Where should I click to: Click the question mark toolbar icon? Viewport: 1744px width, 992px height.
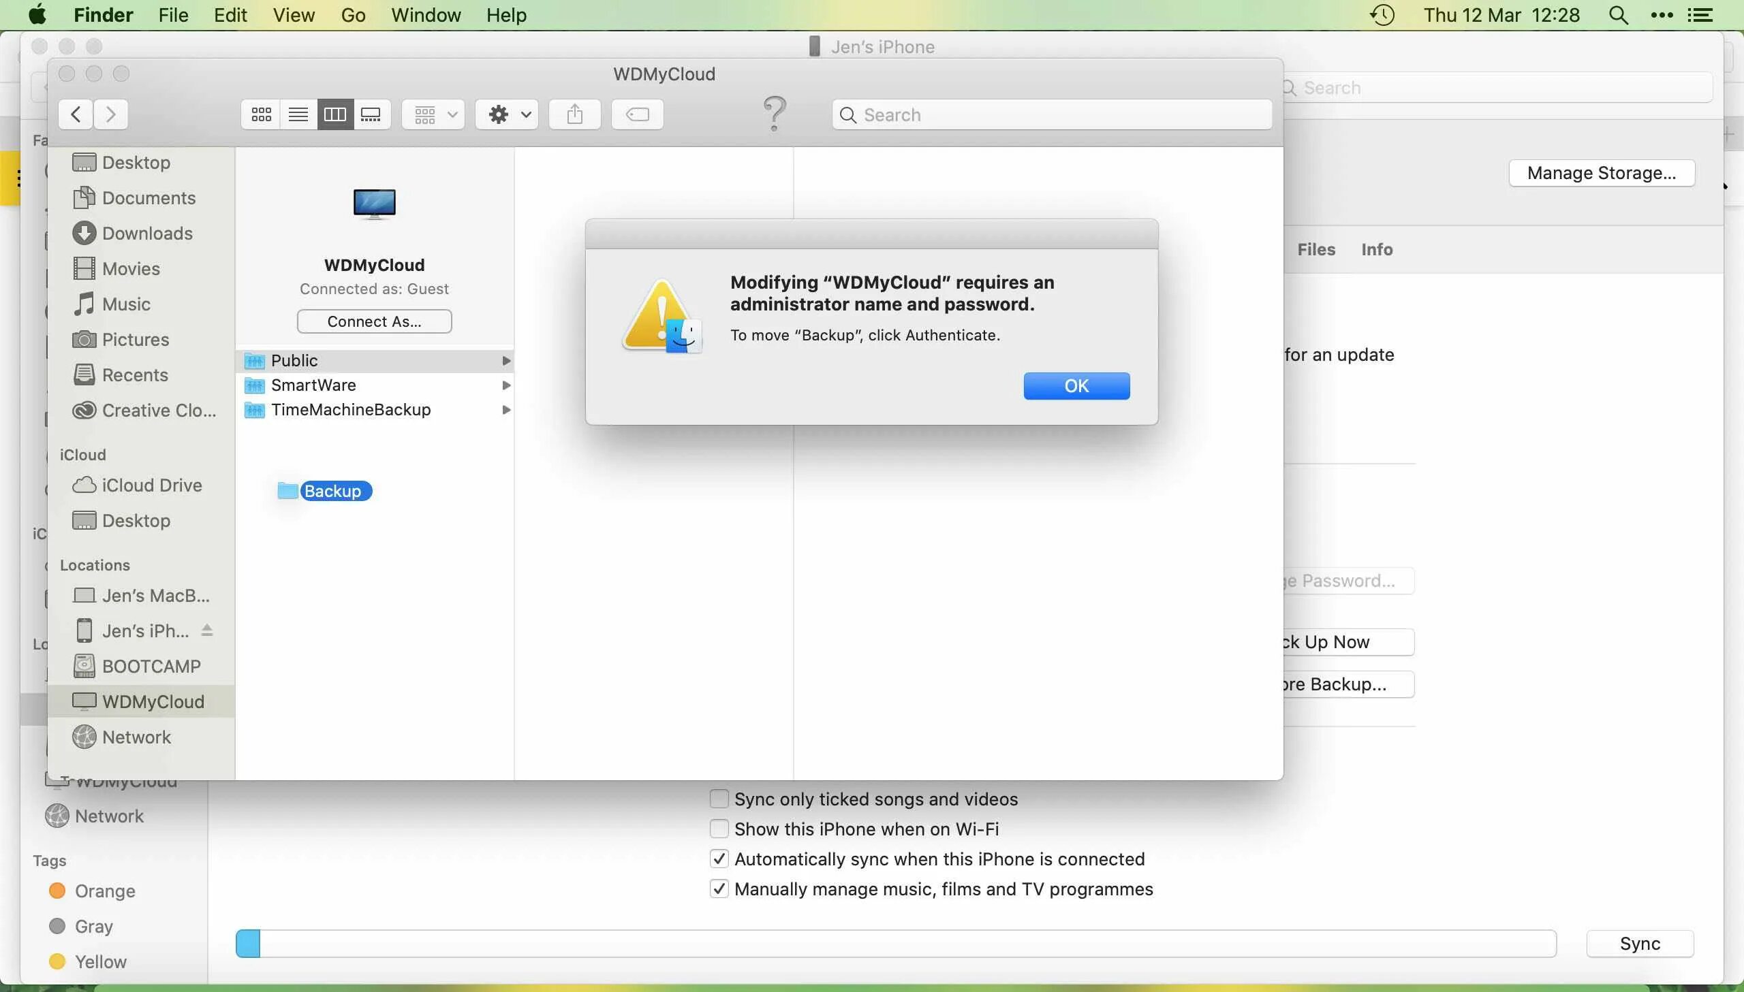[x=774, y=113]
